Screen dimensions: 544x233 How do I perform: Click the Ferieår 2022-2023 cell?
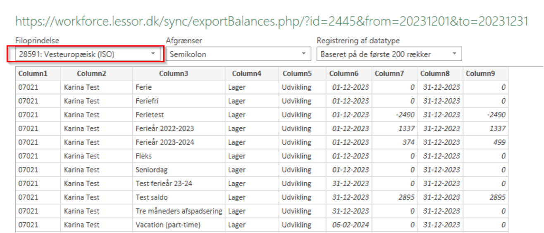point(165,128)
